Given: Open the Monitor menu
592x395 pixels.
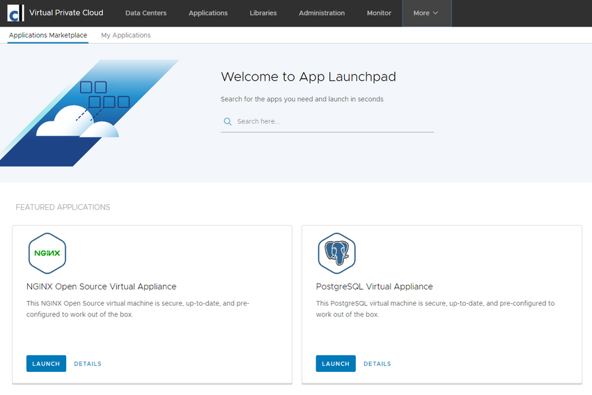Looking at the screenshot, I should [379, 13].
